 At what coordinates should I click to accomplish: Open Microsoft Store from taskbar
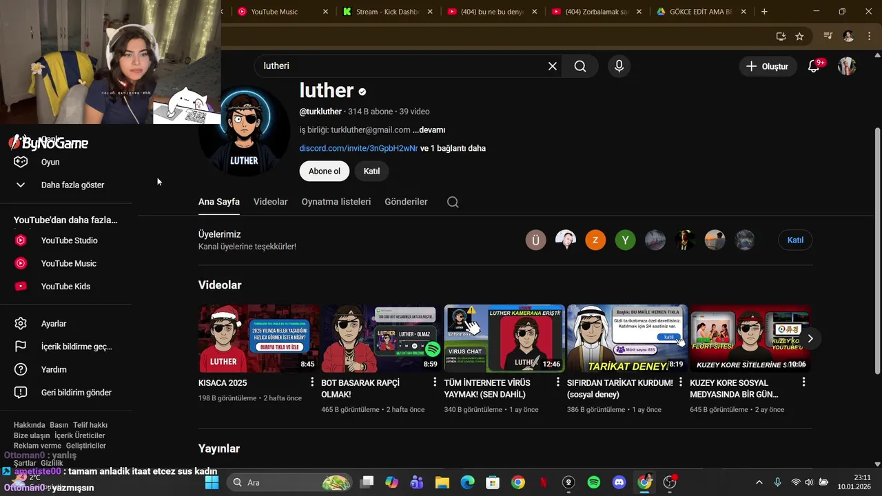(492, 482)
